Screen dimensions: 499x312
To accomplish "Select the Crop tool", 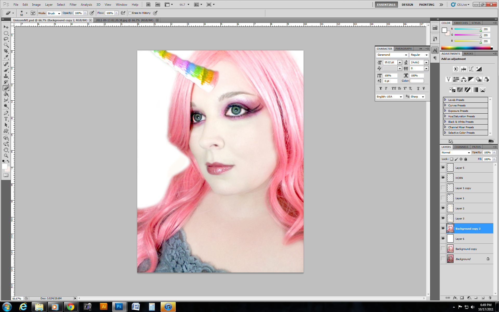I will point(6,51).
